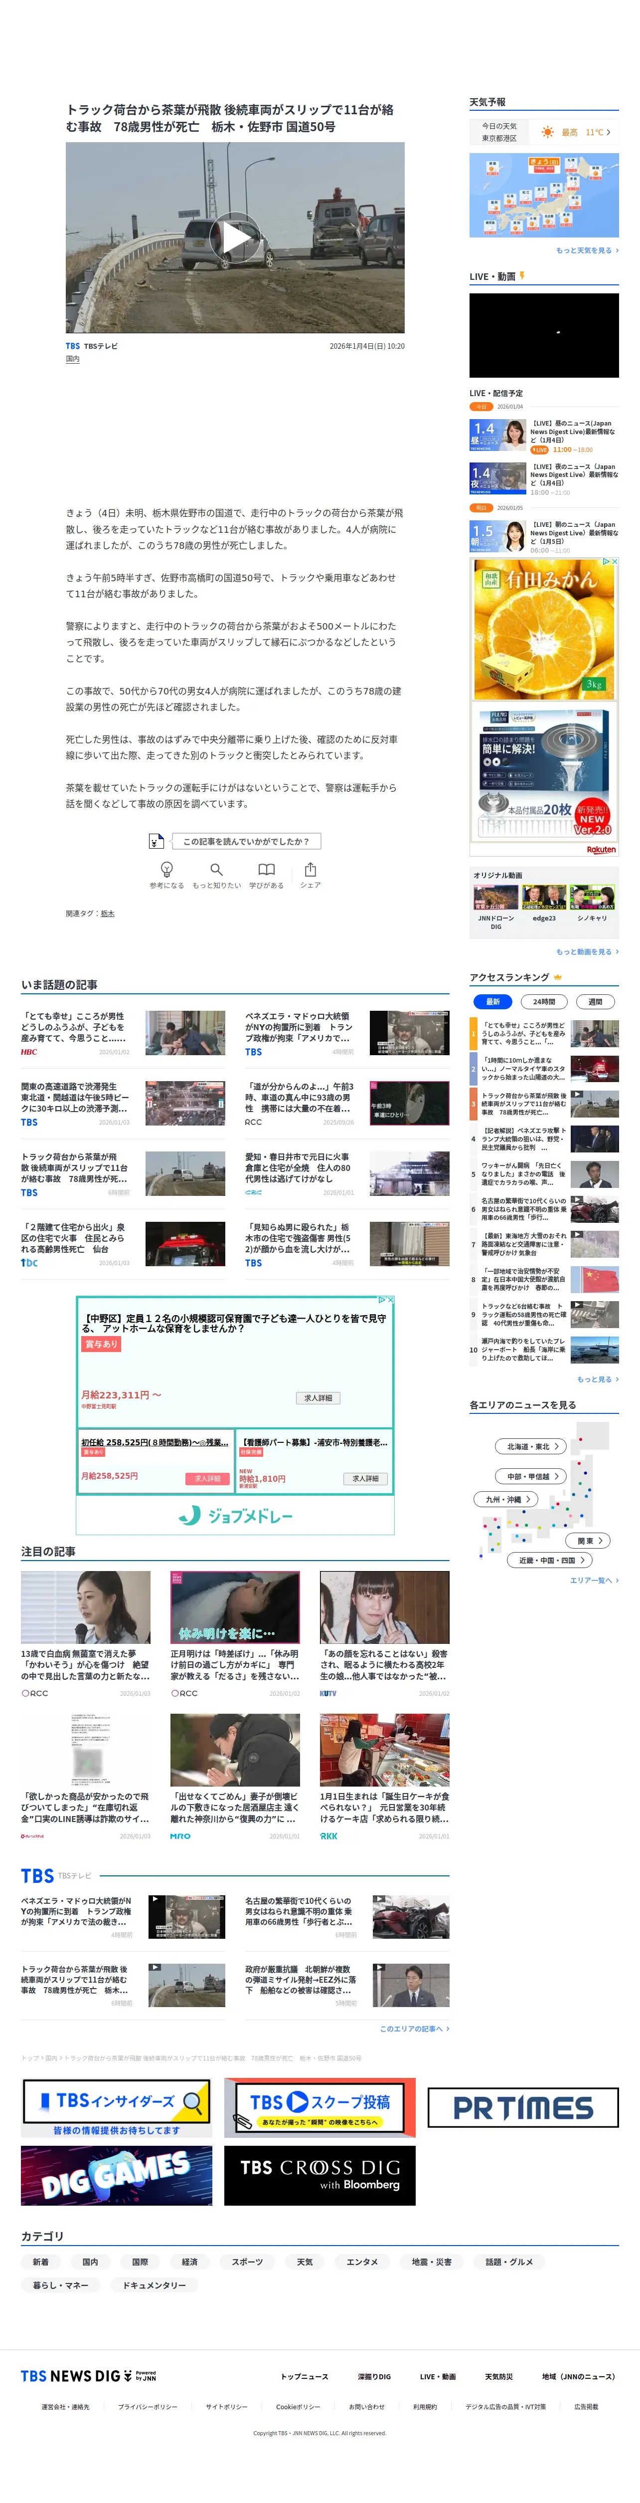Select the ドキュメンタリー category chip
640x2503 pixels.
tap(155, 2285)
